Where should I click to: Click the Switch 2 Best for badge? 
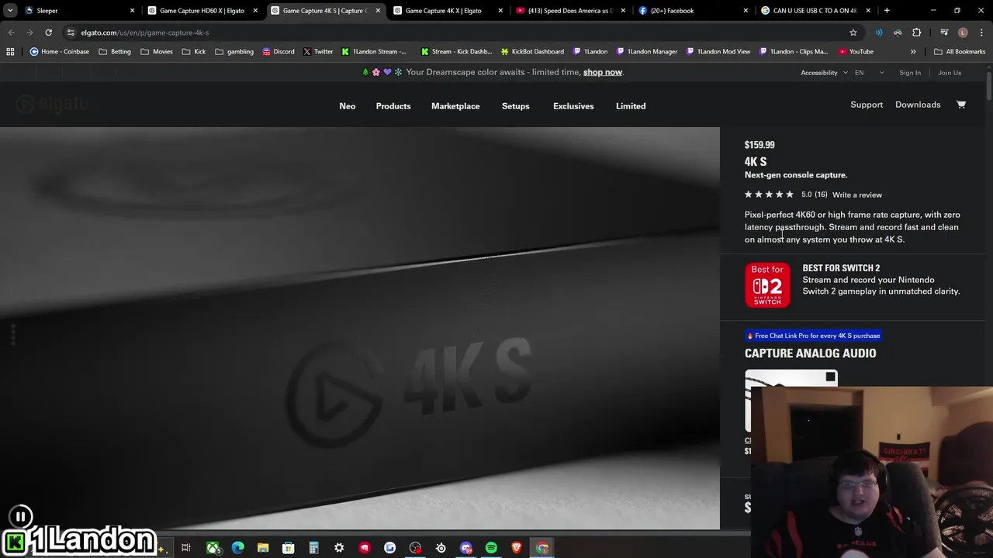coord(767,285)
